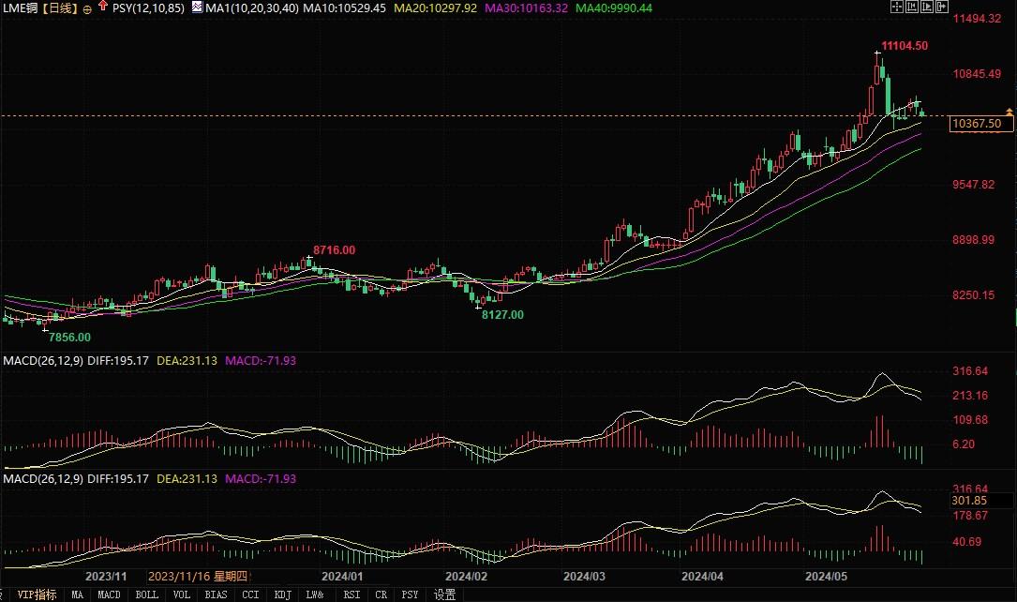Click the lower MACD(26,12,9) panel label
Screen dimensions: 1017x602
43,479
